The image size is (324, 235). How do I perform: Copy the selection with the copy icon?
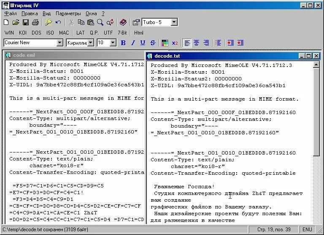[x=81, y=22]
